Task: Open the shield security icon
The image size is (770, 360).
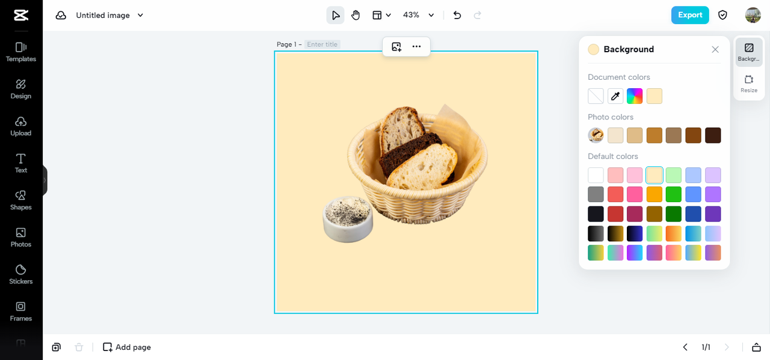Action: (723, 15)
